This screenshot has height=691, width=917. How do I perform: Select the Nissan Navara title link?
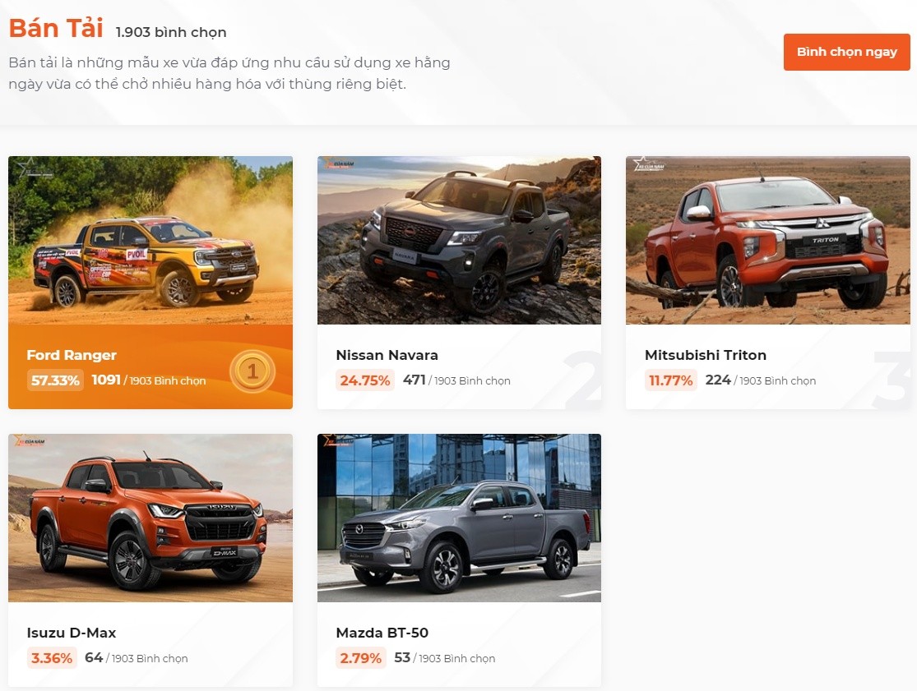pos(387,355)
